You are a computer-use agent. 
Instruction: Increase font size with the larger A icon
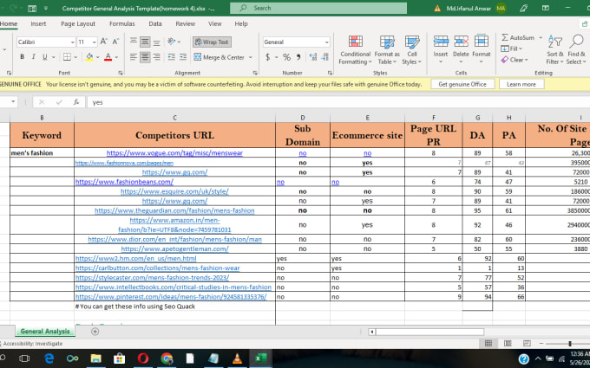103,42
